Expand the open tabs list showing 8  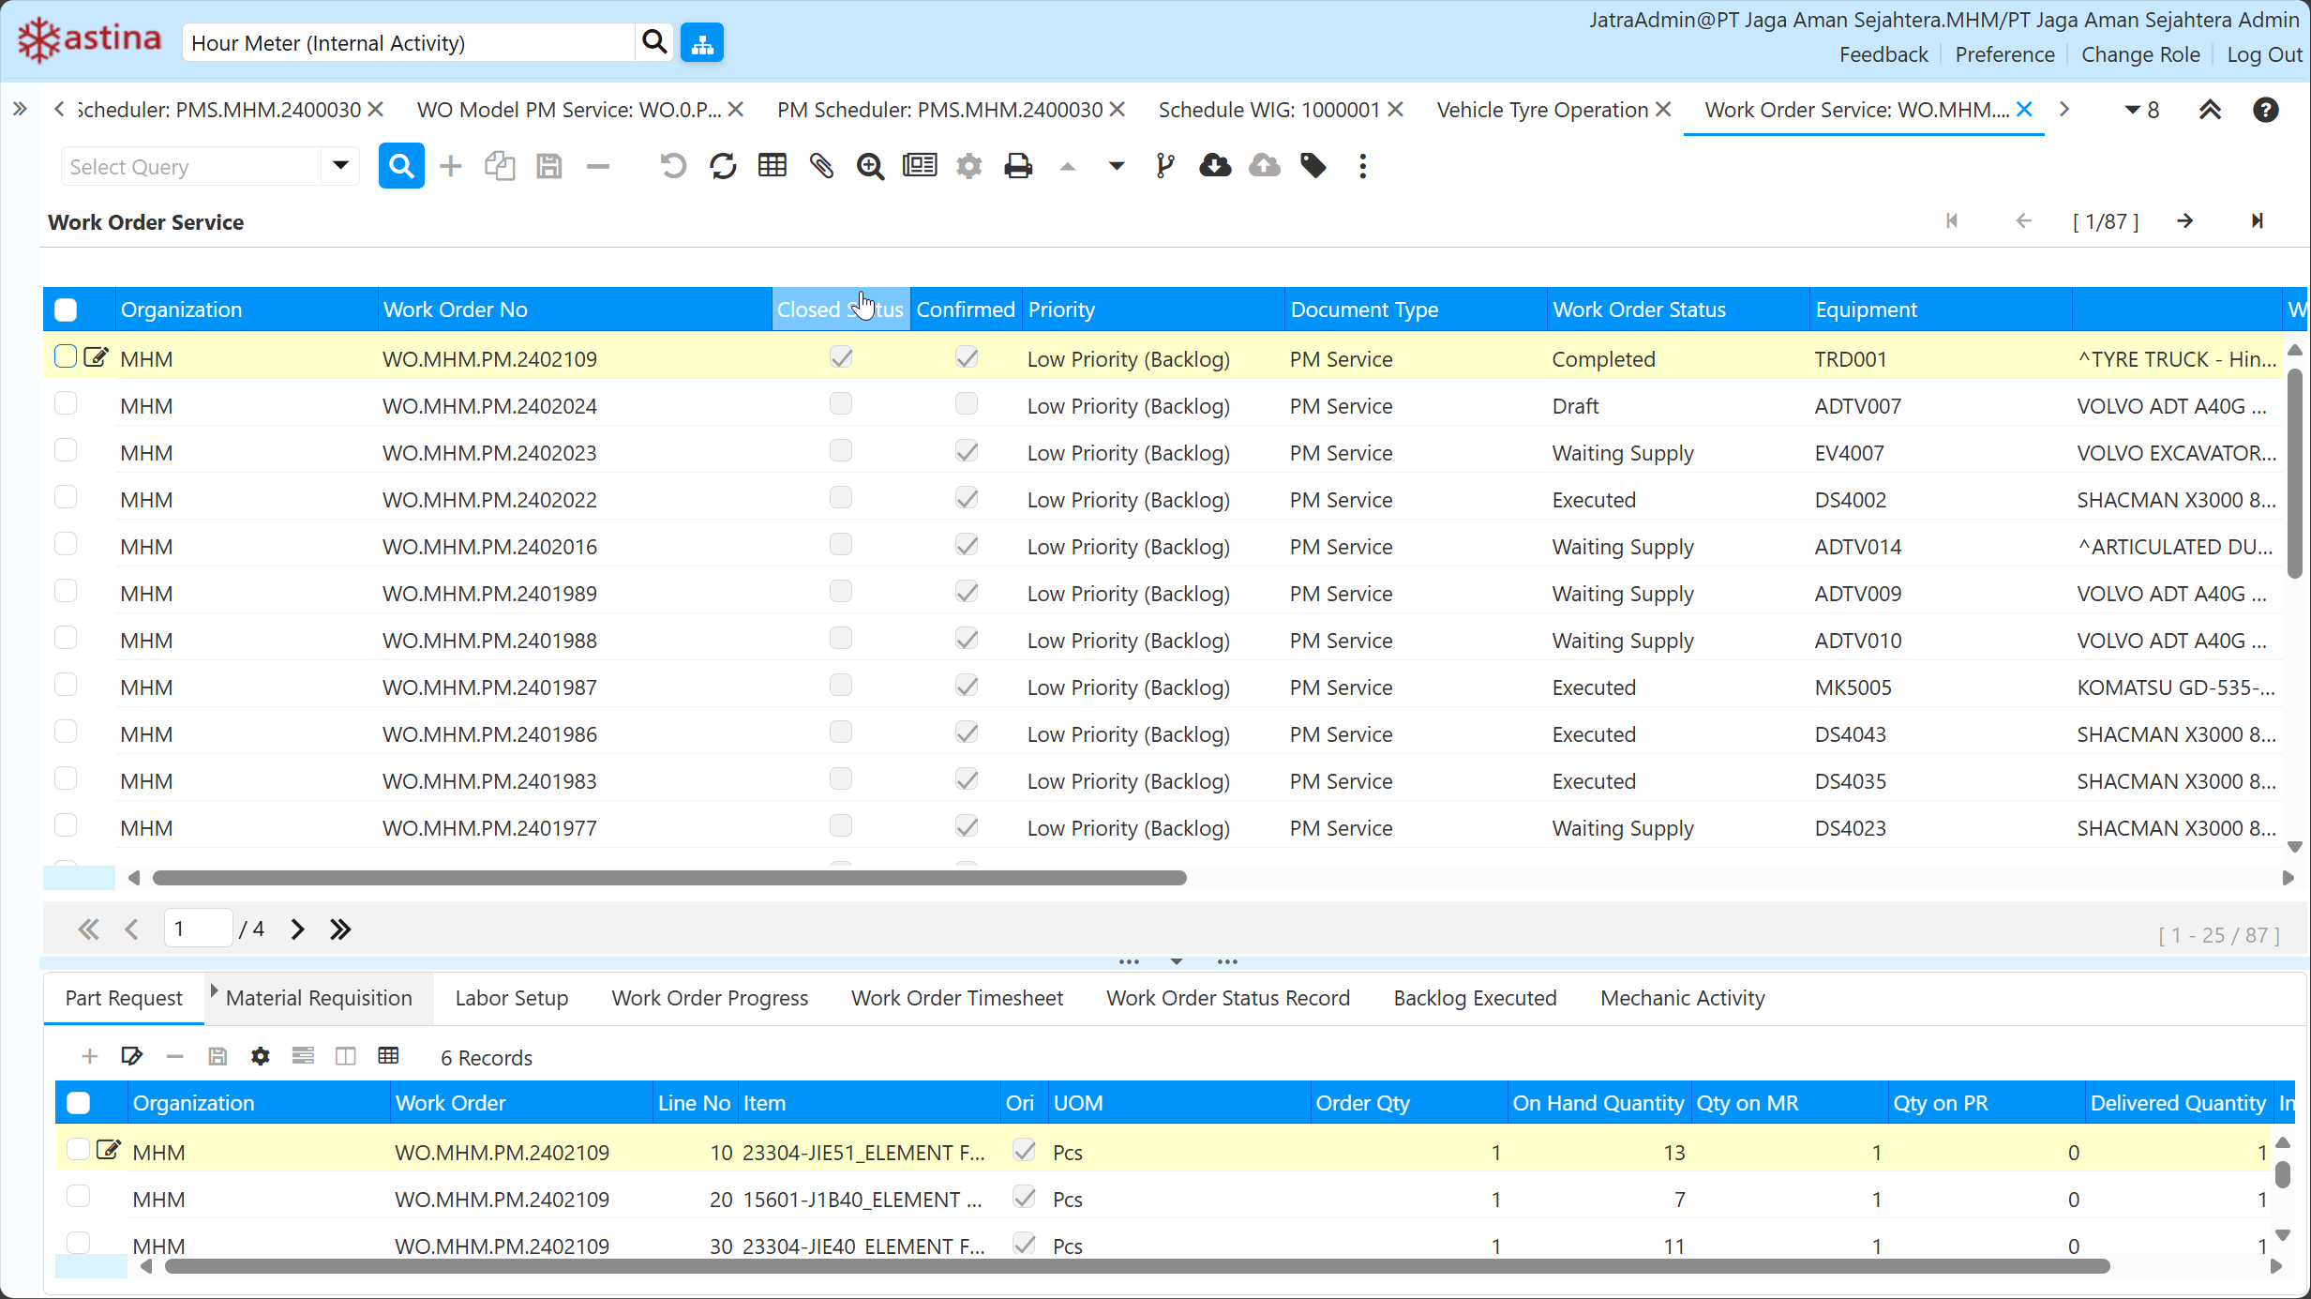point(2141,110)
